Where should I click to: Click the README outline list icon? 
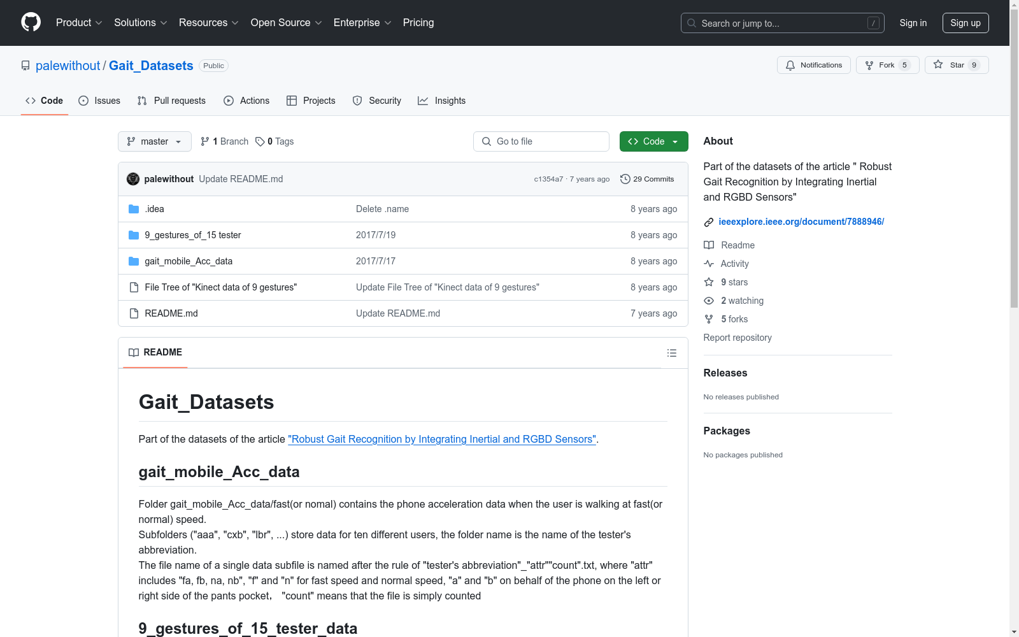pyautogui.click(x=671, y=353)
